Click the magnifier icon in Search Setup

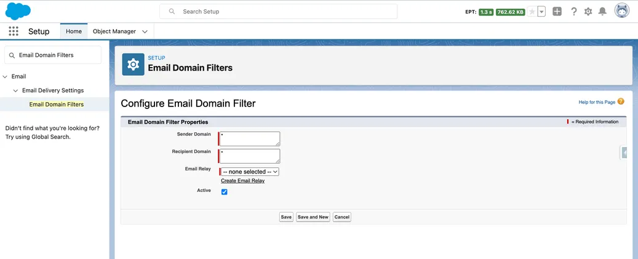coord(172,12)
